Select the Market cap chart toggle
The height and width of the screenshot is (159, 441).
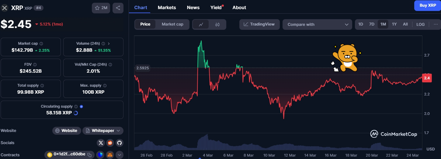172,24
